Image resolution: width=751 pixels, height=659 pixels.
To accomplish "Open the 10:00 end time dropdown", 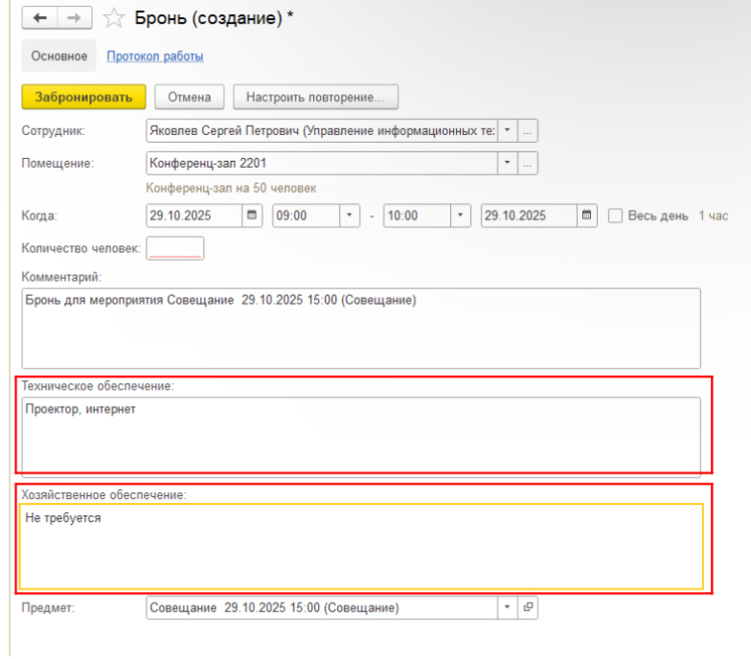I will coord(460,216).
